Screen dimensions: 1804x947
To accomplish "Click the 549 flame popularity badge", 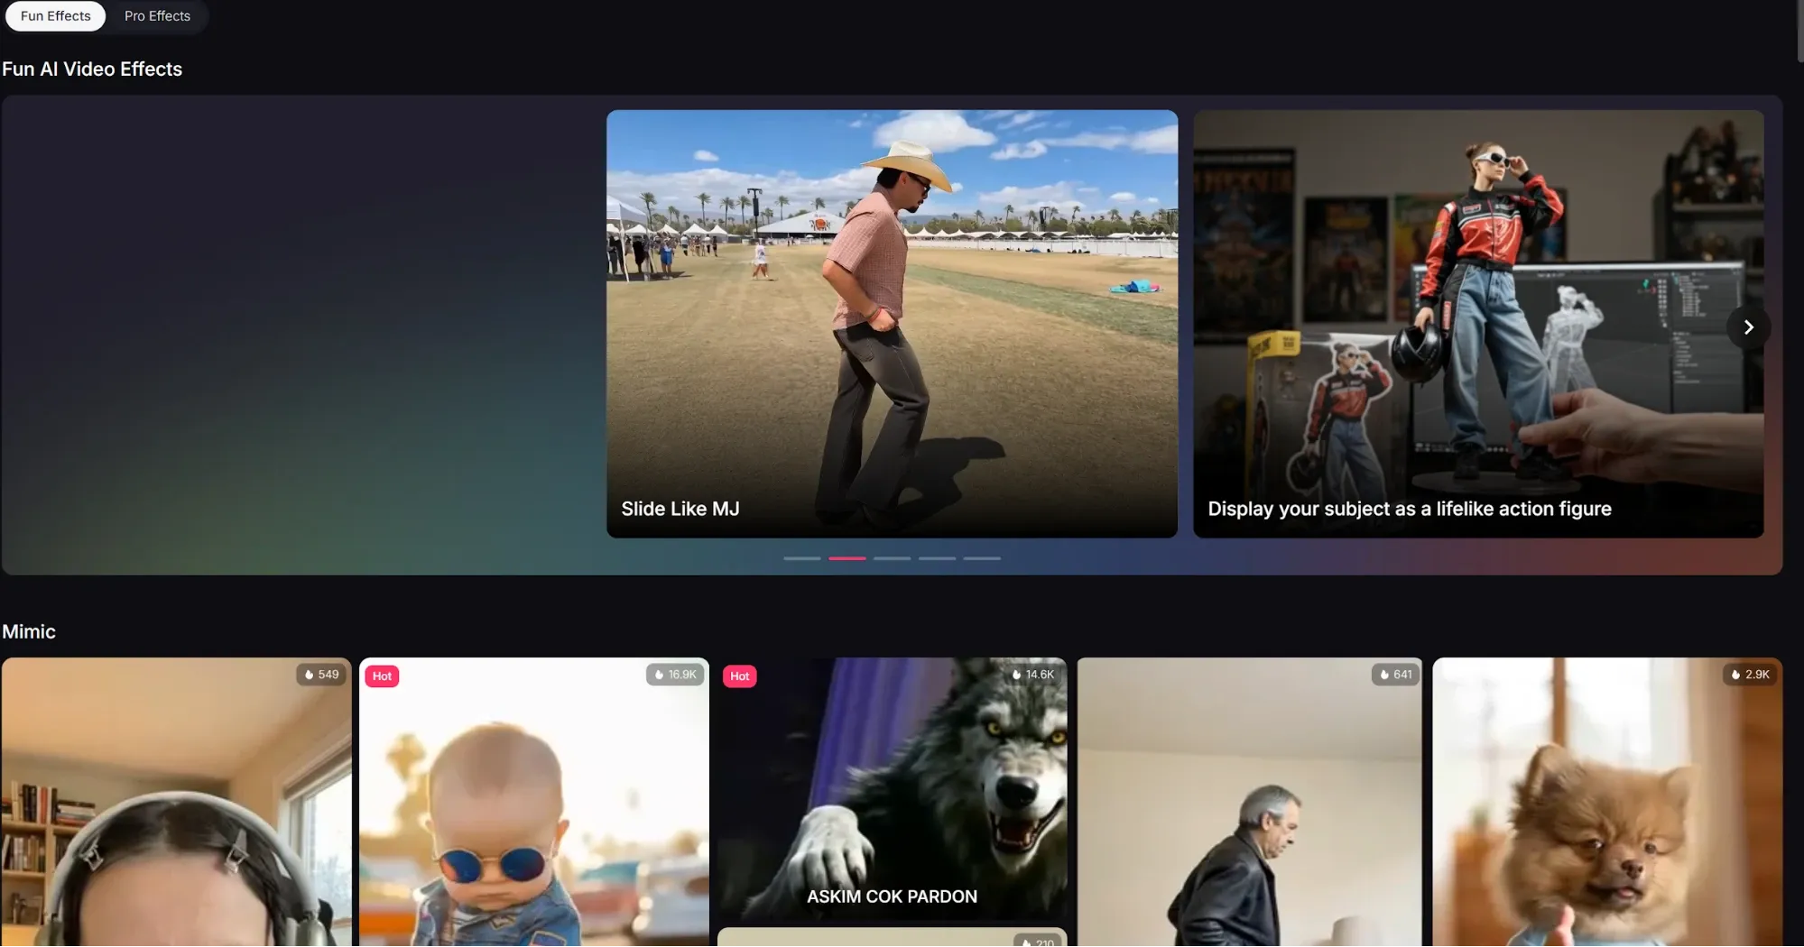I will (321, 675).
